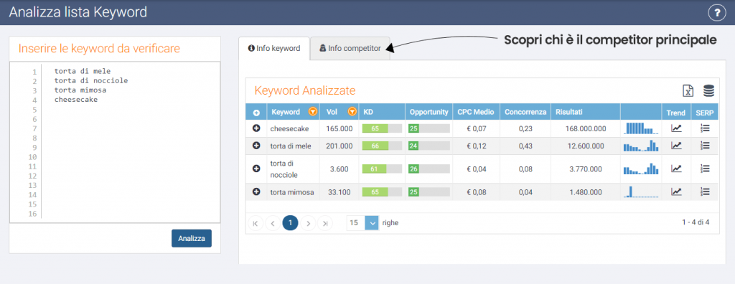Screen dimensions: 735x284
Task: Open the Vol column filter icon
Action: click(x=352, y=112)
